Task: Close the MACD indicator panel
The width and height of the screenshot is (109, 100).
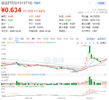Action: pyautogui.click(x=105, y=86)
